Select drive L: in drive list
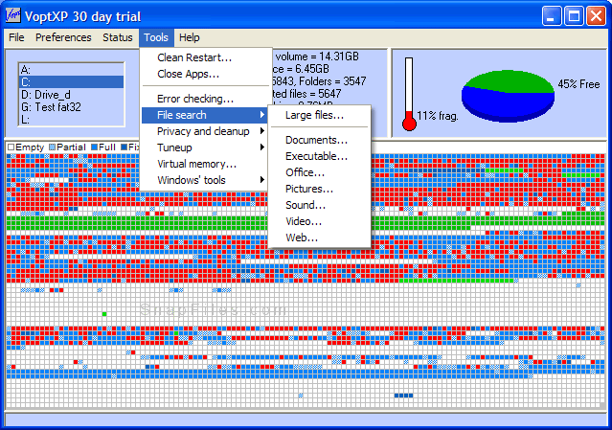Screen dimensions: 612x430 (72, 120)
